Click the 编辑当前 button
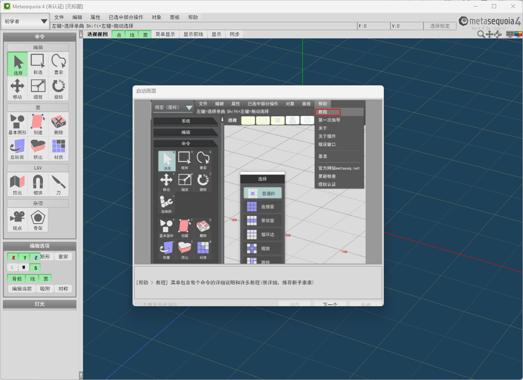Image resolution: width=523 pixels, height=380 pixels. [x=22, y=289]
